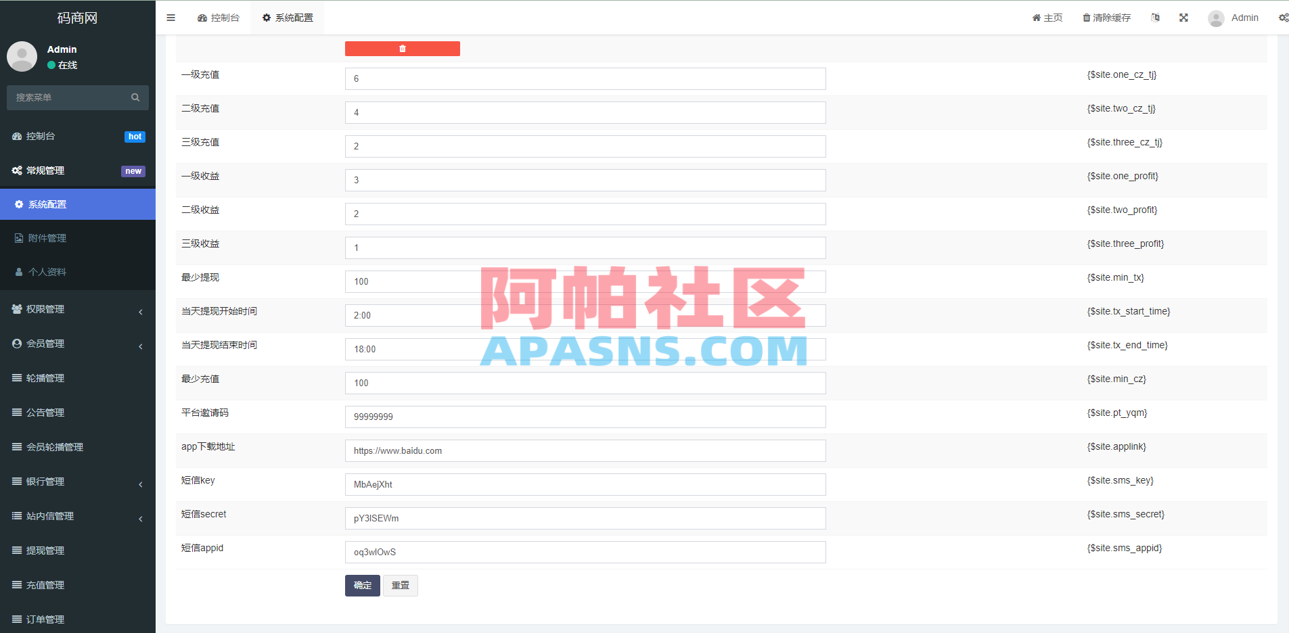The height and width of the screenshot is (633, 1289).
Task: Open 常规管理 in the sidebar
Action: point(78,170)
